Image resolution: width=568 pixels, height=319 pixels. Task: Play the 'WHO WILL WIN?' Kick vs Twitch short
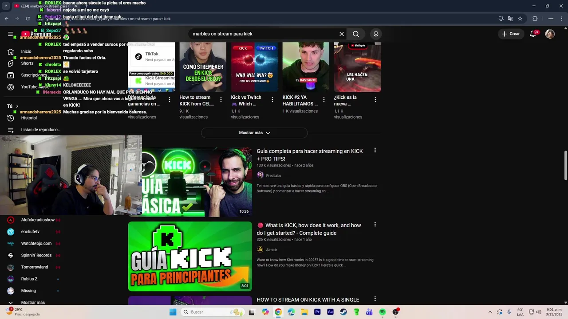pos(254,67)
